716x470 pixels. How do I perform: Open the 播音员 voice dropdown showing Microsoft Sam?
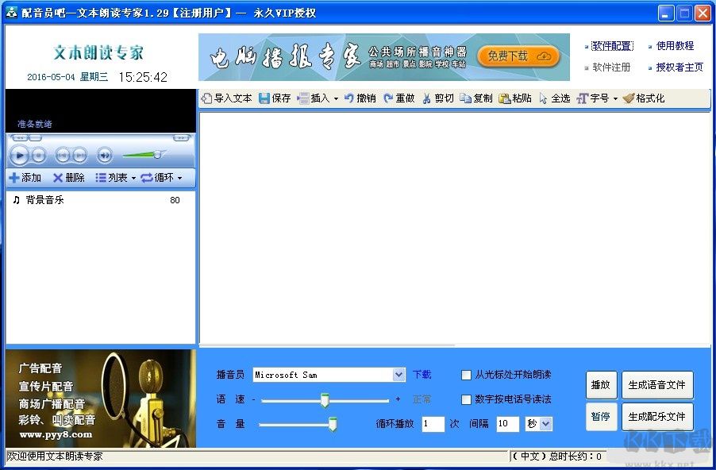[x=397, y=375]
